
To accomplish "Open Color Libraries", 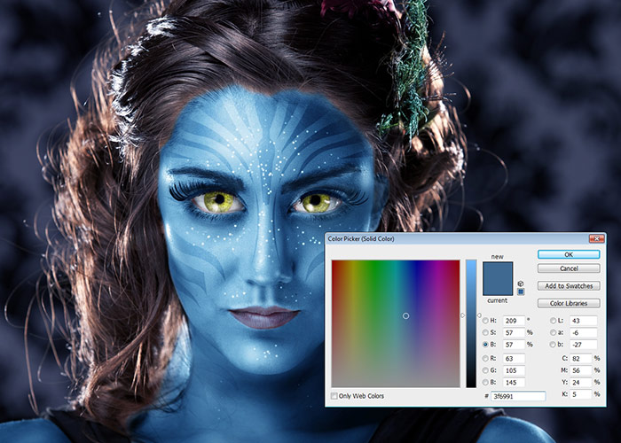I will pos(569,303).
